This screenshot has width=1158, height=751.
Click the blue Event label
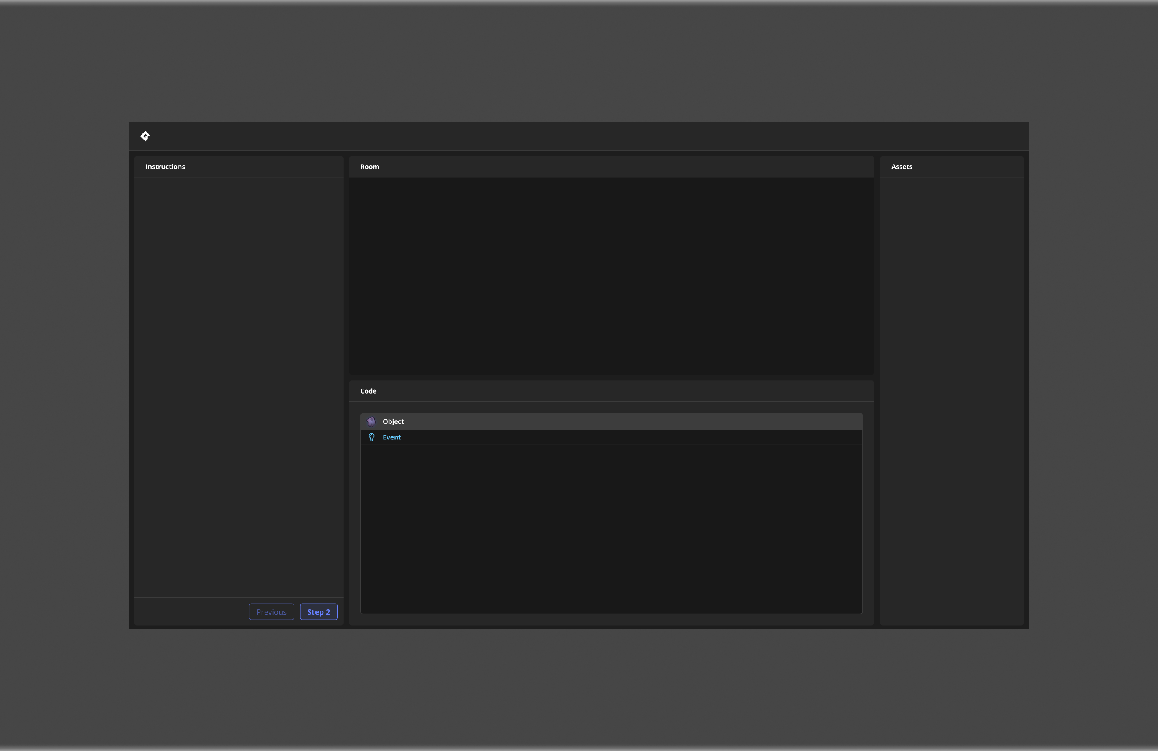click(392, 437)
